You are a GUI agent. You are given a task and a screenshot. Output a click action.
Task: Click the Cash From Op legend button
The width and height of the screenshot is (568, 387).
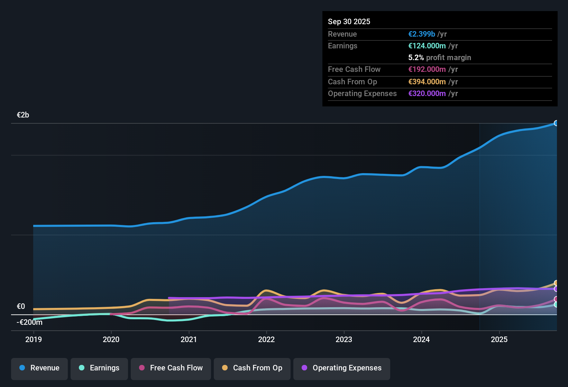click(252, 368)
